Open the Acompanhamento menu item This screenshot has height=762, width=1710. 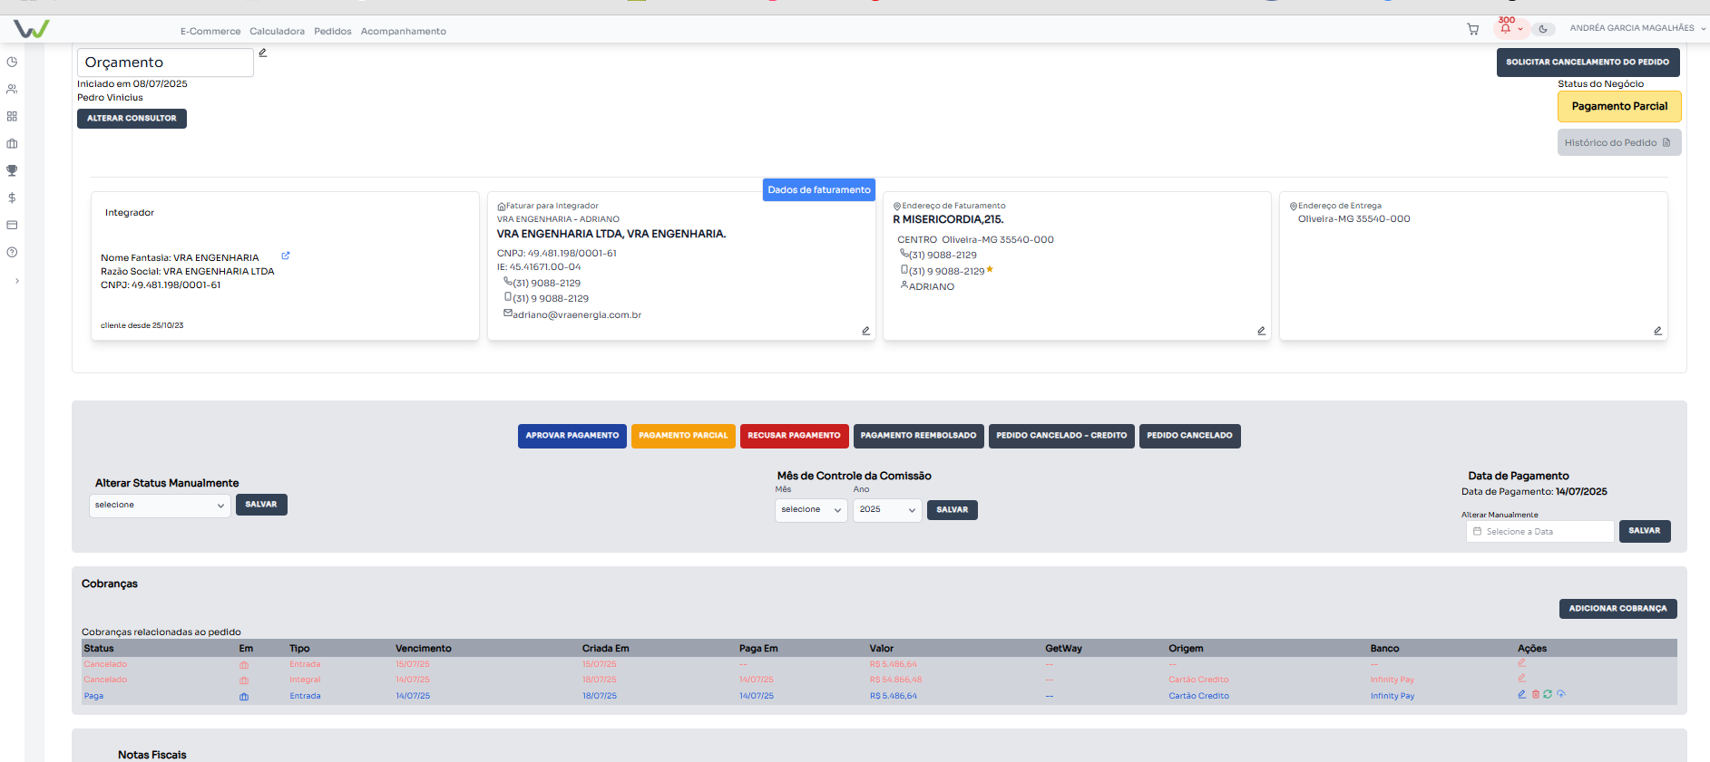point(403,32)
